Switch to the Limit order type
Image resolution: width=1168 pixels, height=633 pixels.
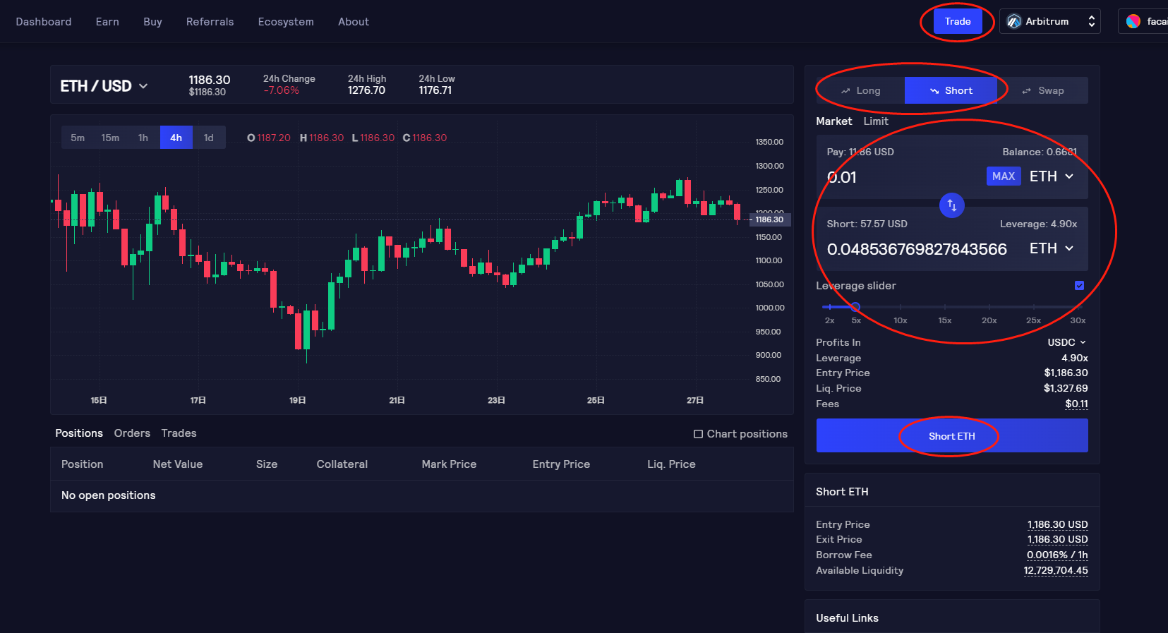[875, 121]
